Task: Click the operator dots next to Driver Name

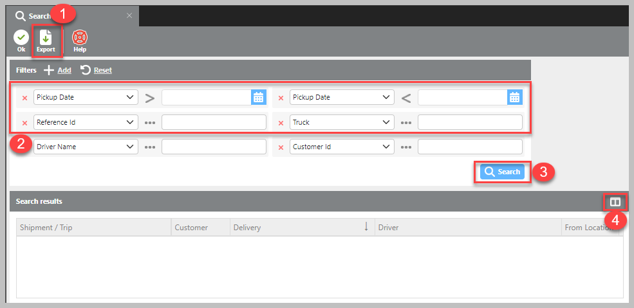Action: 150,147
